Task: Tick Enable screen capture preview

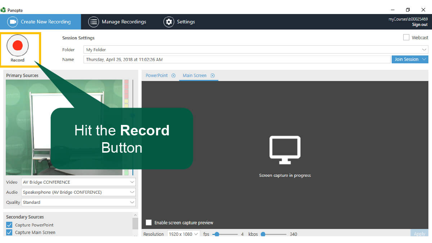Action: (x=148, y=222)
